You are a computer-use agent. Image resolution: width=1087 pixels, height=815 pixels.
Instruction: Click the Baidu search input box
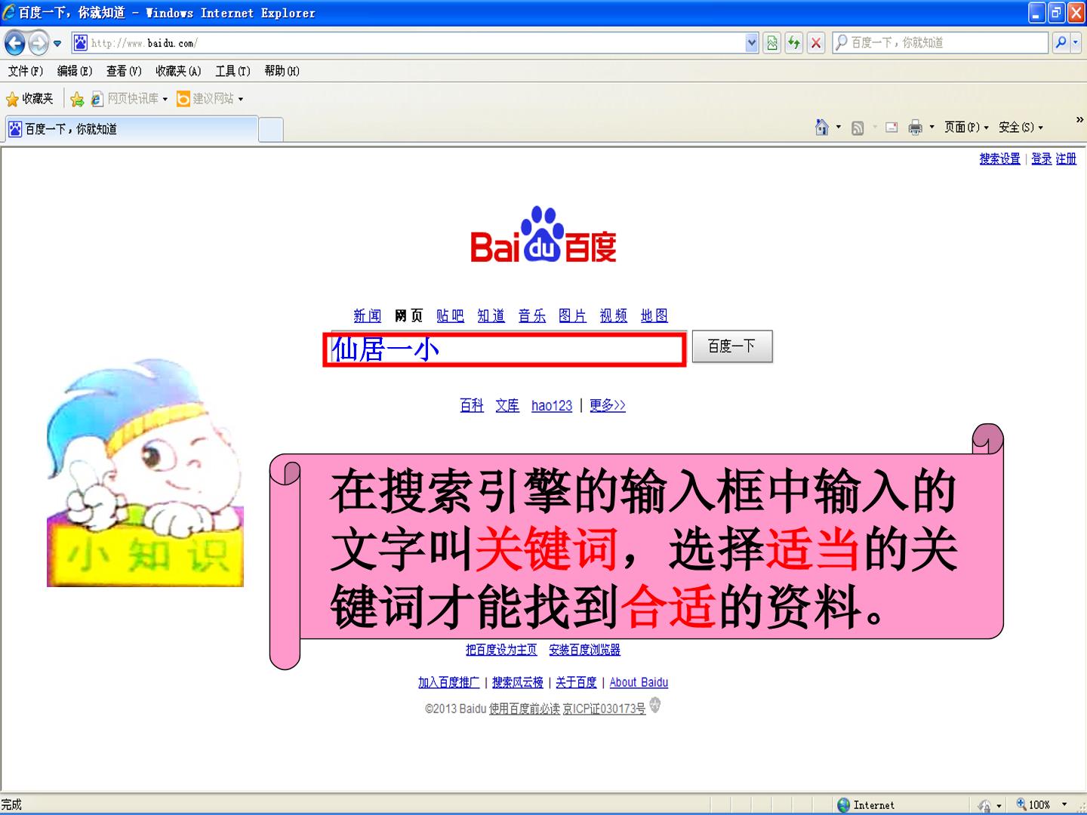pos(505,349)
